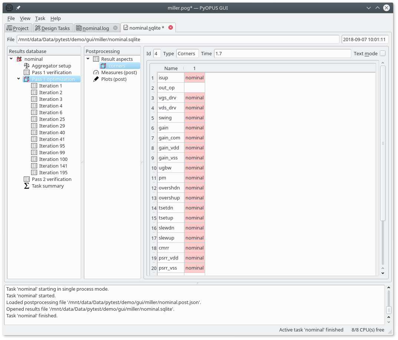Click the Measures (post) gauge icon
This screenshot has width=398, height=340.
pyautogui.click(x=96, y=72)
